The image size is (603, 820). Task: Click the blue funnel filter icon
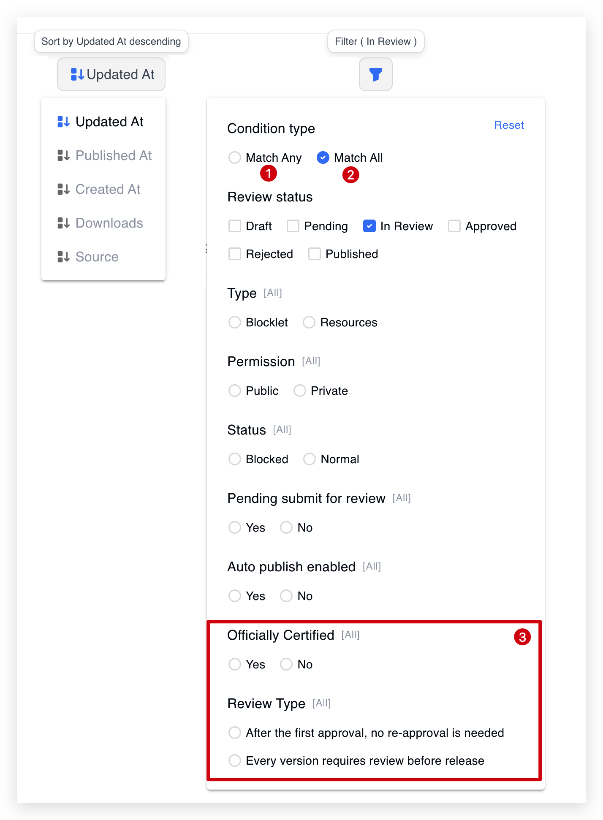375,75
